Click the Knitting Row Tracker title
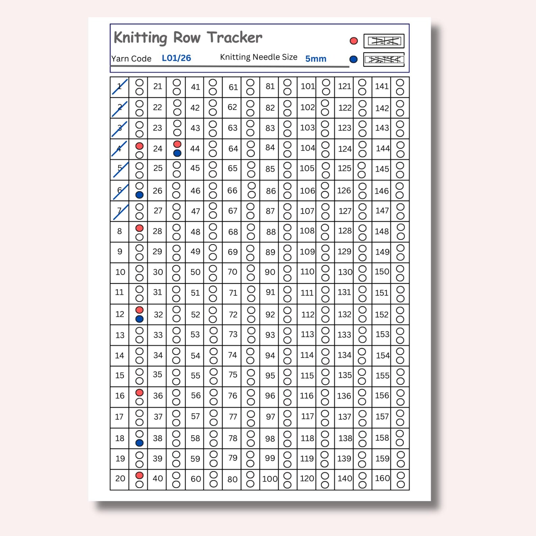 [188, 37]
